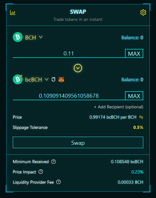Expand the BCH token selector dropdown
Image resolution: width=156 pixels, height=198 pixels.
[x=41, y=37]
